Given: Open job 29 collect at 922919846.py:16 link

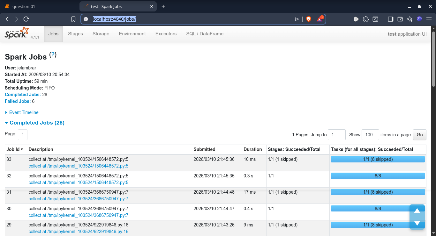Looking at the screenshot, I should (79, 232).
